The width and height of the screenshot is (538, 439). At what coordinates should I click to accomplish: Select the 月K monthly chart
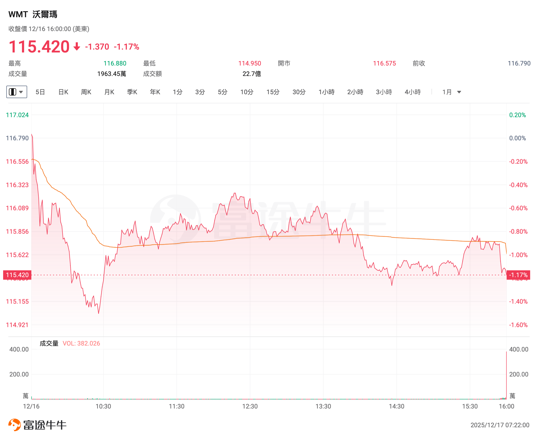pyautogui.click(x=109, y=92)
